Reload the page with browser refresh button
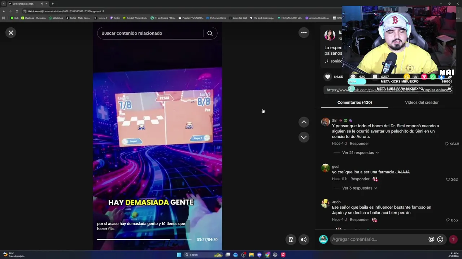The image size is (462, 259). pyautogui.click(x=17, y=11)
